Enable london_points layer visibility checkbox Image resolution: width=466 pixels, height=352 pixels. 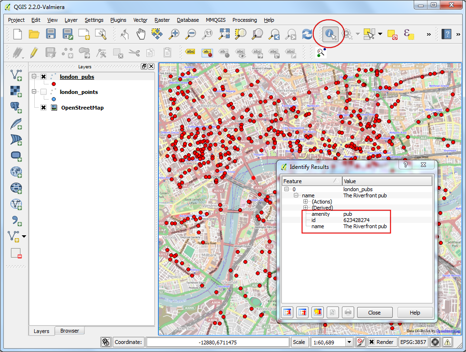(x=43, y=92)
